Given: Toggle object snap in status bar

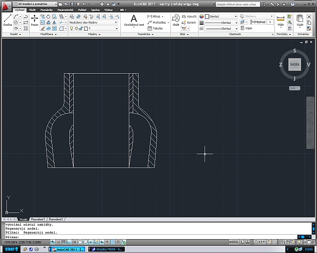Looking at the screenshot, I should pos(80,242).
